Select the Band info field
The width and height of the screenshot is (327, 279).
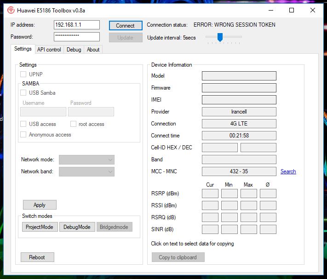coord(239,159)
